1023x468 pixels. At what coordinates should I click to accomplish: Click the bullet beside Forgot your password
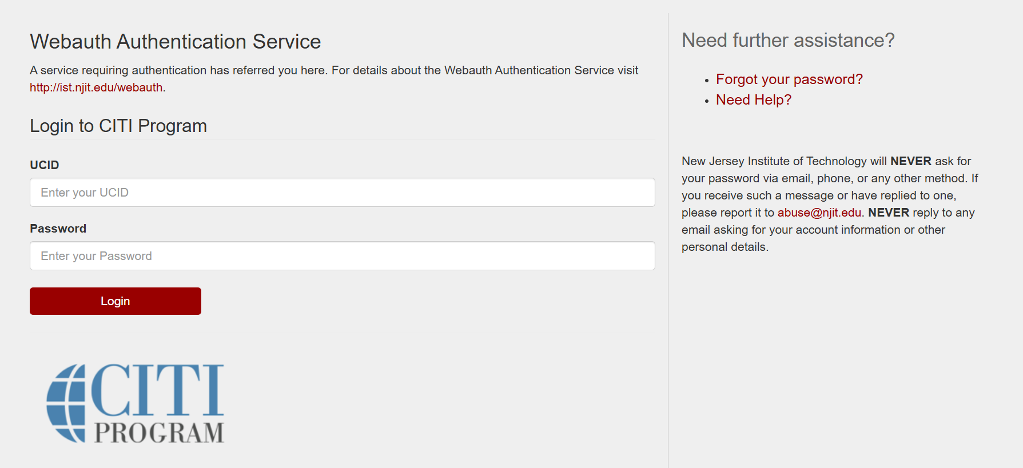click(707, 81)
